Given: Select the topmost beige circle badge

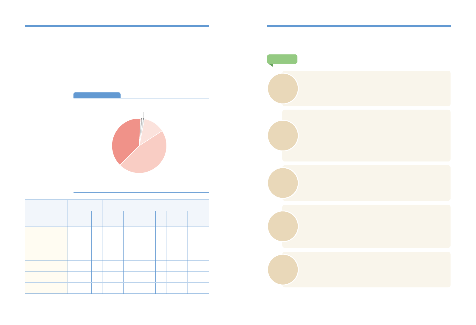Looking at the screenshot, I should (x=283, y=88).
